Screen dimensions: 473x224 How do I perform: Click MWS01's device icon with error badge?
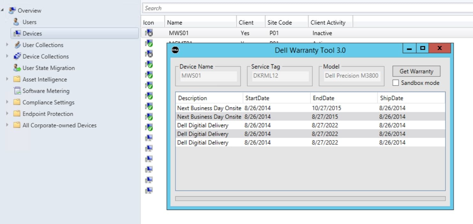pos(149,33)
